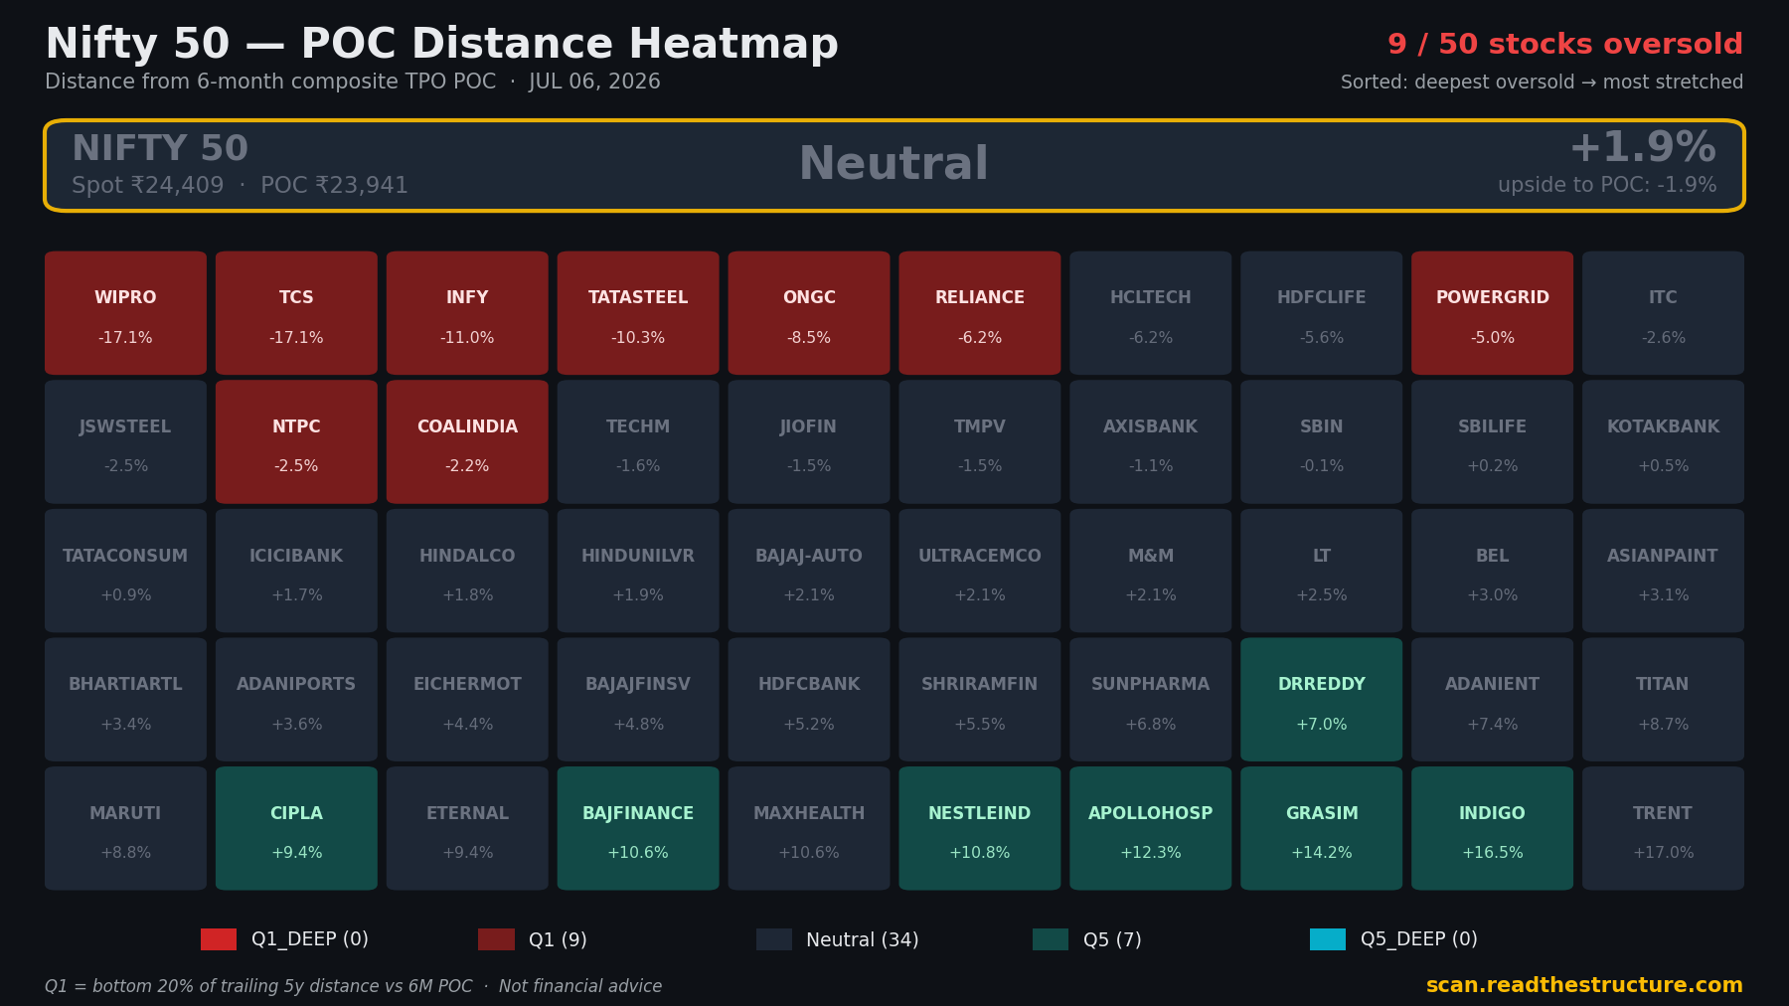Screen dimensions: 1789x1006
Task: Select the WIPRO -17.1% tile
Action: point(125,313)
